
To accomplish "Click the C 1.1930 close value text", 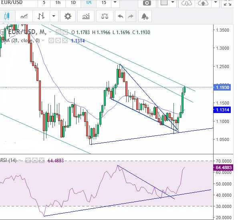I will [x=141, y=32].
